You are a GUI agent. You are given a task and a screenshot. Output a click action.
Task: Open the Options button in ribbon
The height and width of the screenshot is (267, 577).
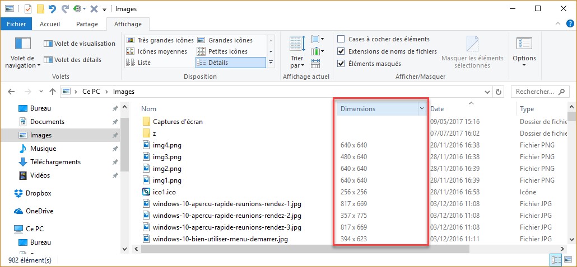(524, 50)
